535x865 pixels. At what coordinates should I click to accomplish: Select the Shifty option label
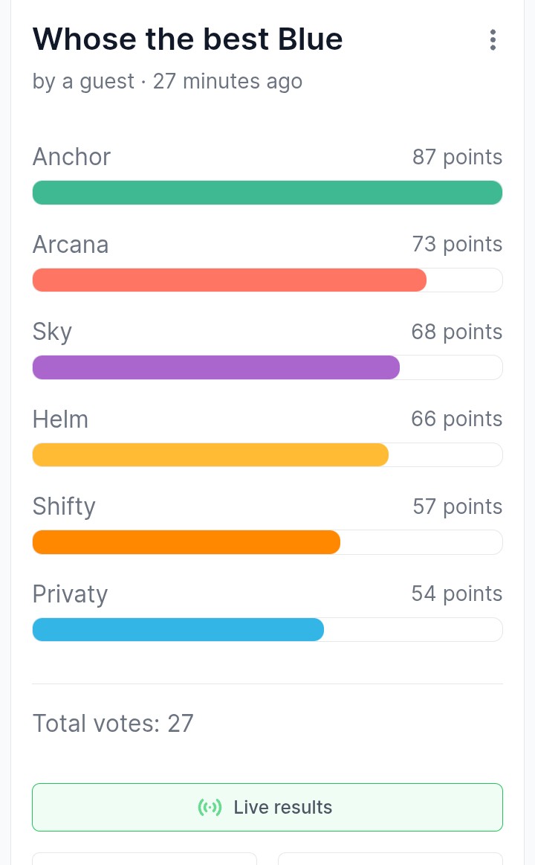pos(64,507)
